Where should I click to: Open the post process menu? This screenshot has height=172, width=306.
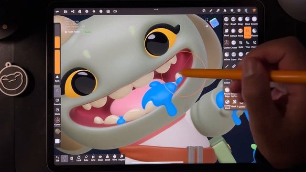101,11
